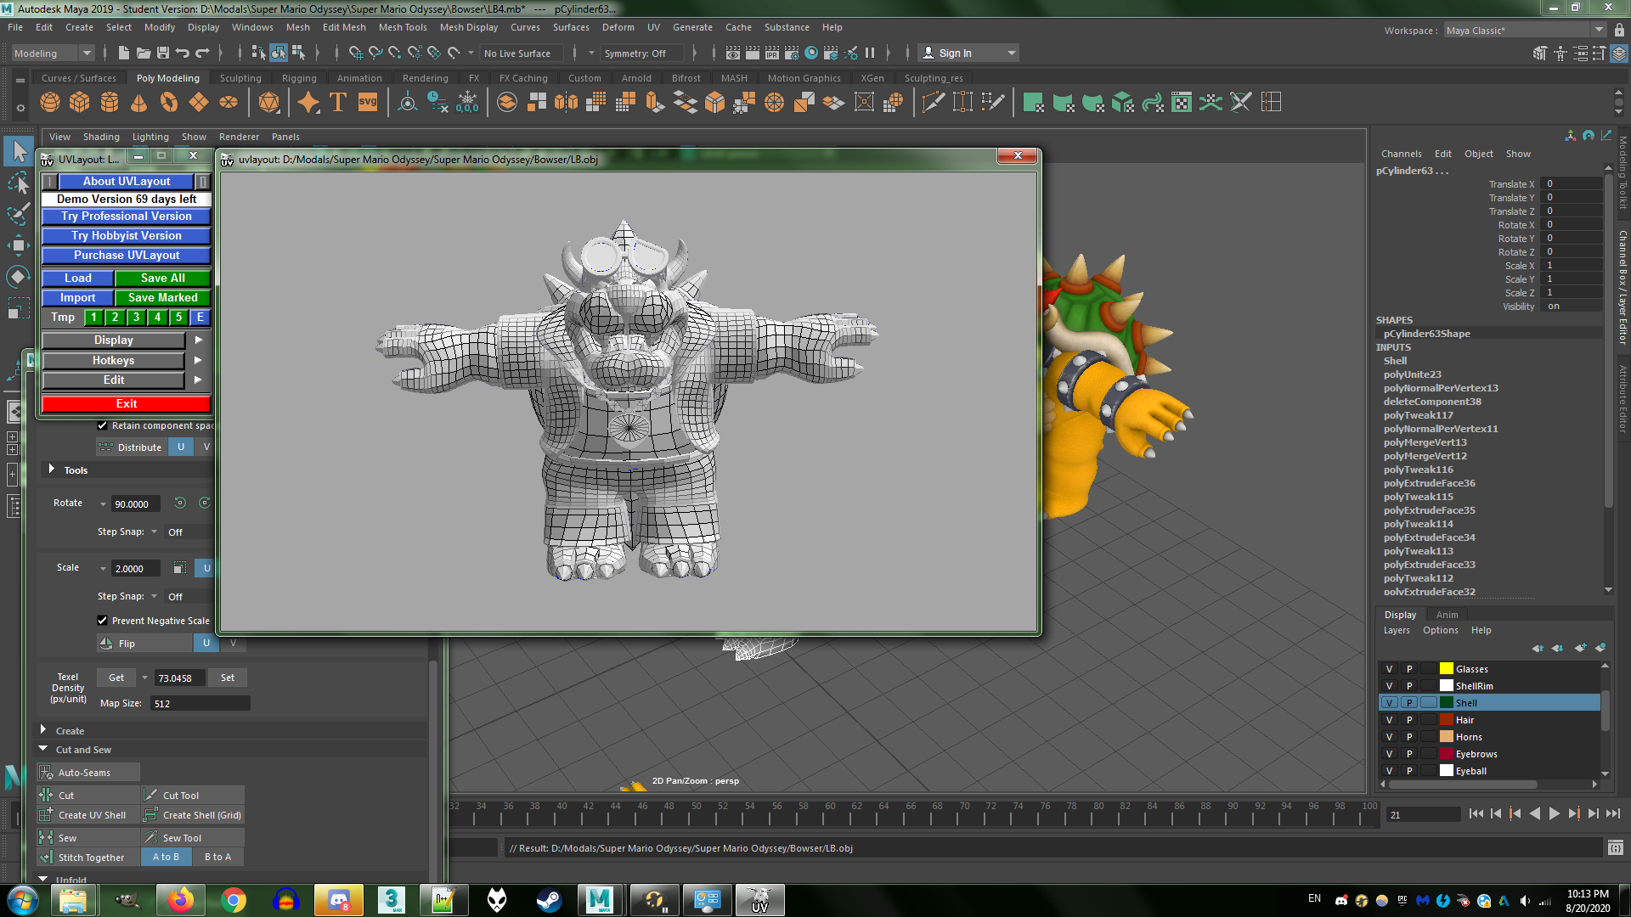Open the Workspace Maya Classic dropdown
The width and height of the screenshot is (1631, 917).
(x=1525, y=31)
